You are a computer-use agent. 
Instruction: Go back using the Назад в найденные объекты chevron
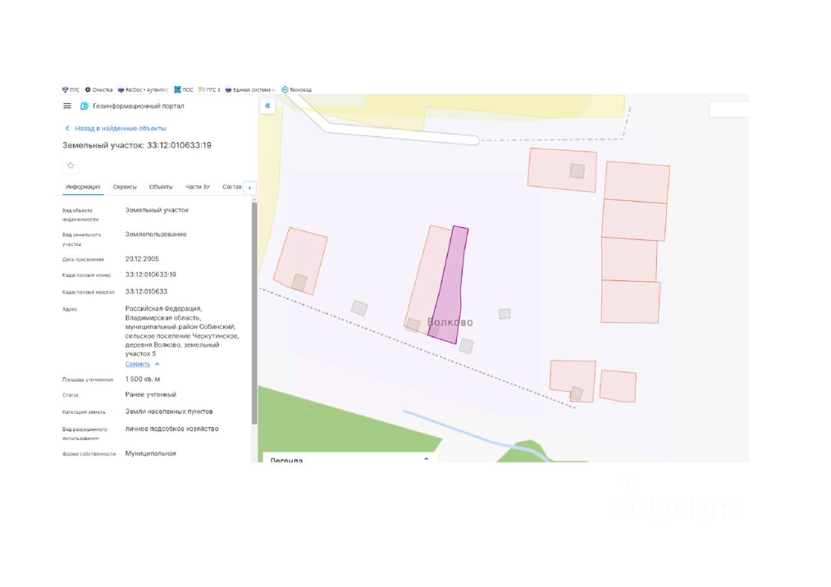tap(67, 128)
